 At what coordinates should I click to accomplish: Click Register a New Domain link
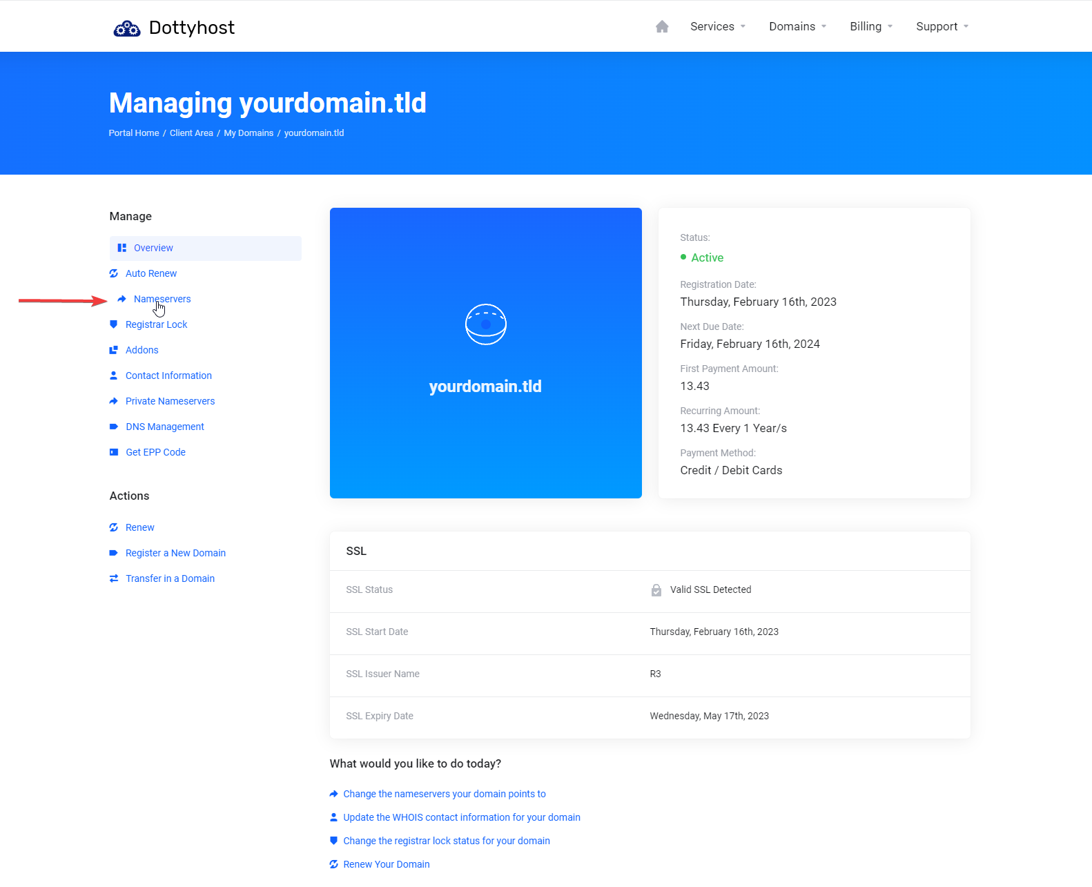[x=175, y=553]
